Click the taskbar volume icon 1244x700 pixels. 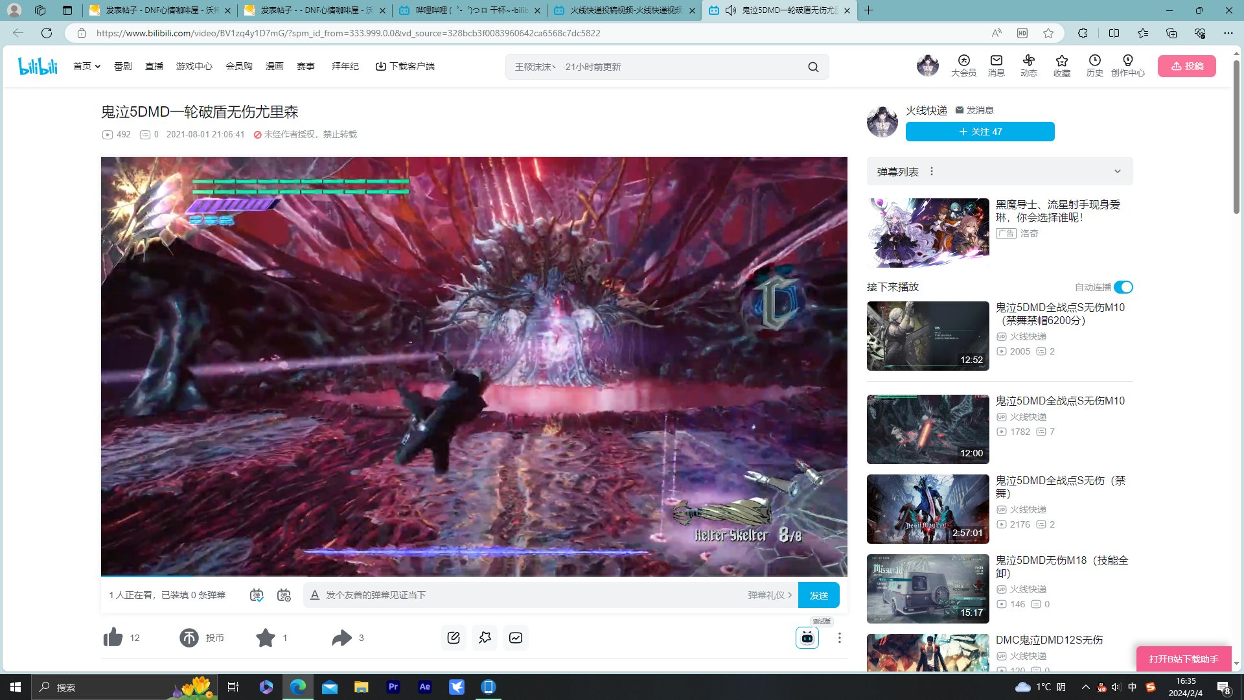[1116, 687]
